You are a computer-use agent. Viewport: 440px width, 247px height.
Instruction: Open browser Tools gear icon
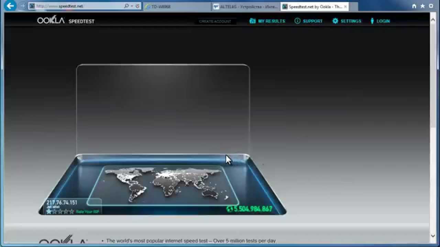431,6
